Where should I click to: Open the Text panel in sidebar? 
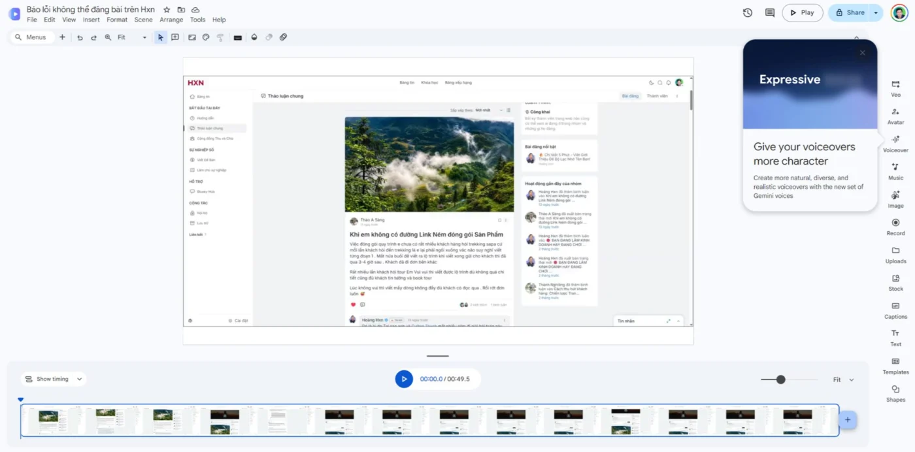[x=895, y=338]
